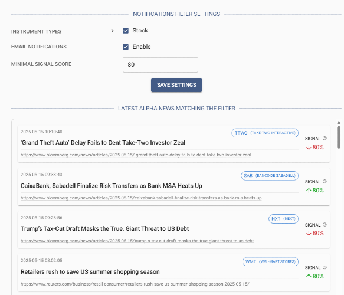
Task: Click the news list scrollbar thumb
Action: click(x=339, y=137)
